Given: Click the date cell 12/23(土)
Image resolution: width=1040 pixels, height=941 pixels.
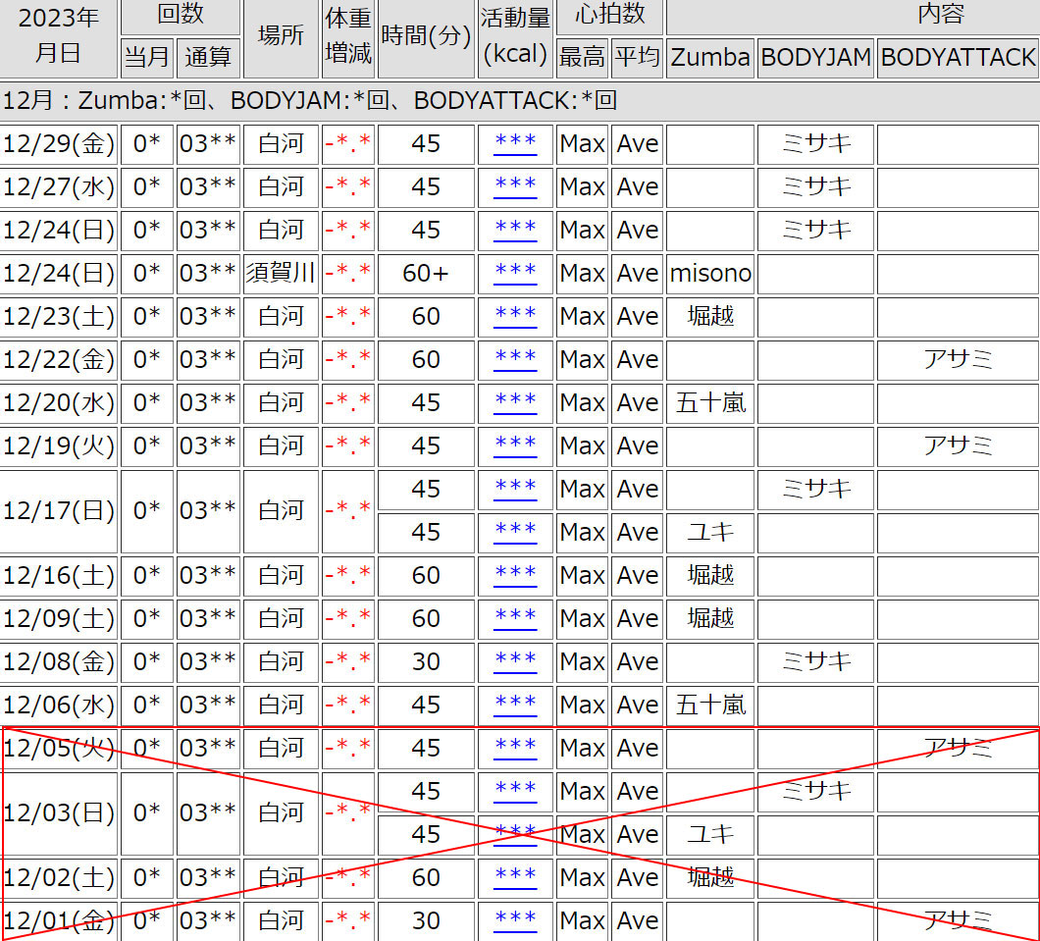Looking at the screenshot, I should tap(58, 316).
